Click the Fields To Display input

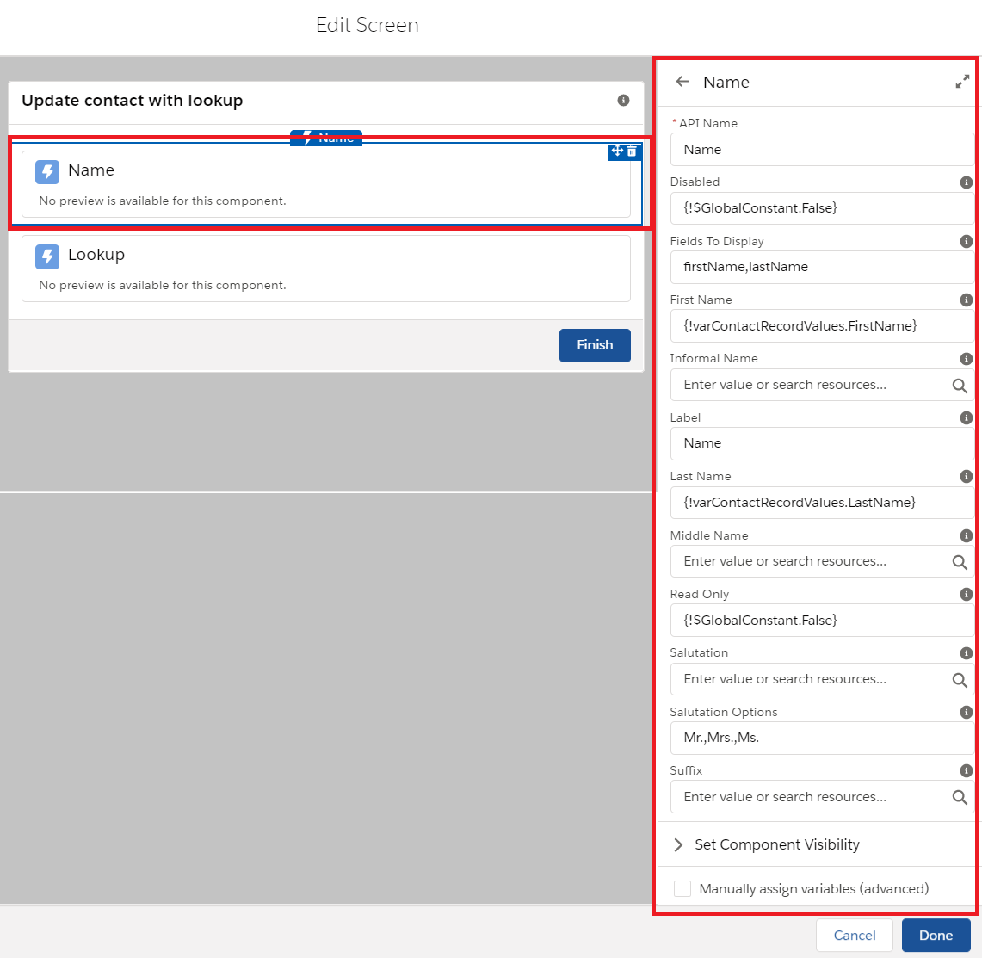pyautogui.click(x=822, y=267)
